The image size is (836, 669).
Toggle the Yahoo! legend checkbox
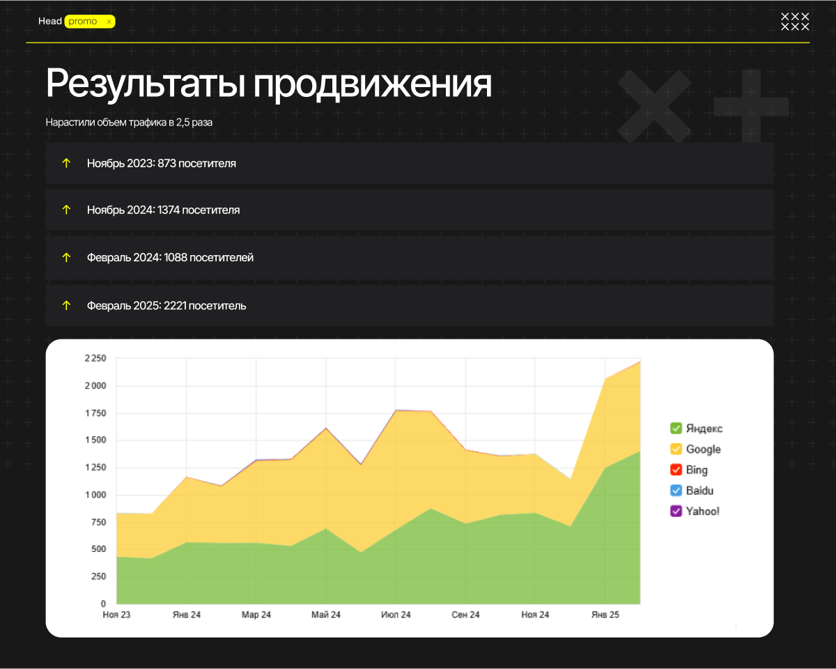click(676, 511)
